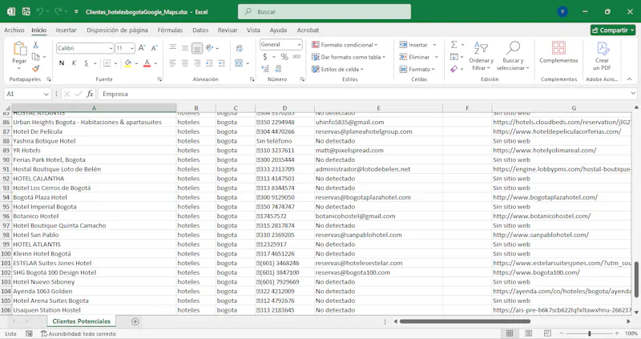Image resolution: width=641 pixels, height=339 pixels.
Task: Click the text orientation icon
Action: click(x=210, y=48)
